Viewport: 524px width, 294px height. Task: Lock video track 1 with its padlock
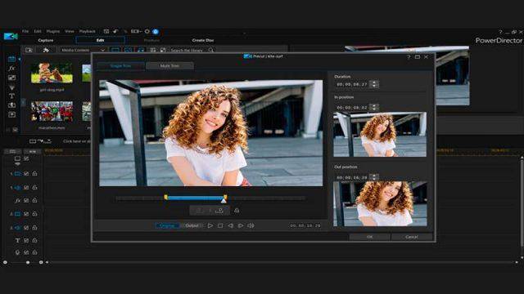34,174
